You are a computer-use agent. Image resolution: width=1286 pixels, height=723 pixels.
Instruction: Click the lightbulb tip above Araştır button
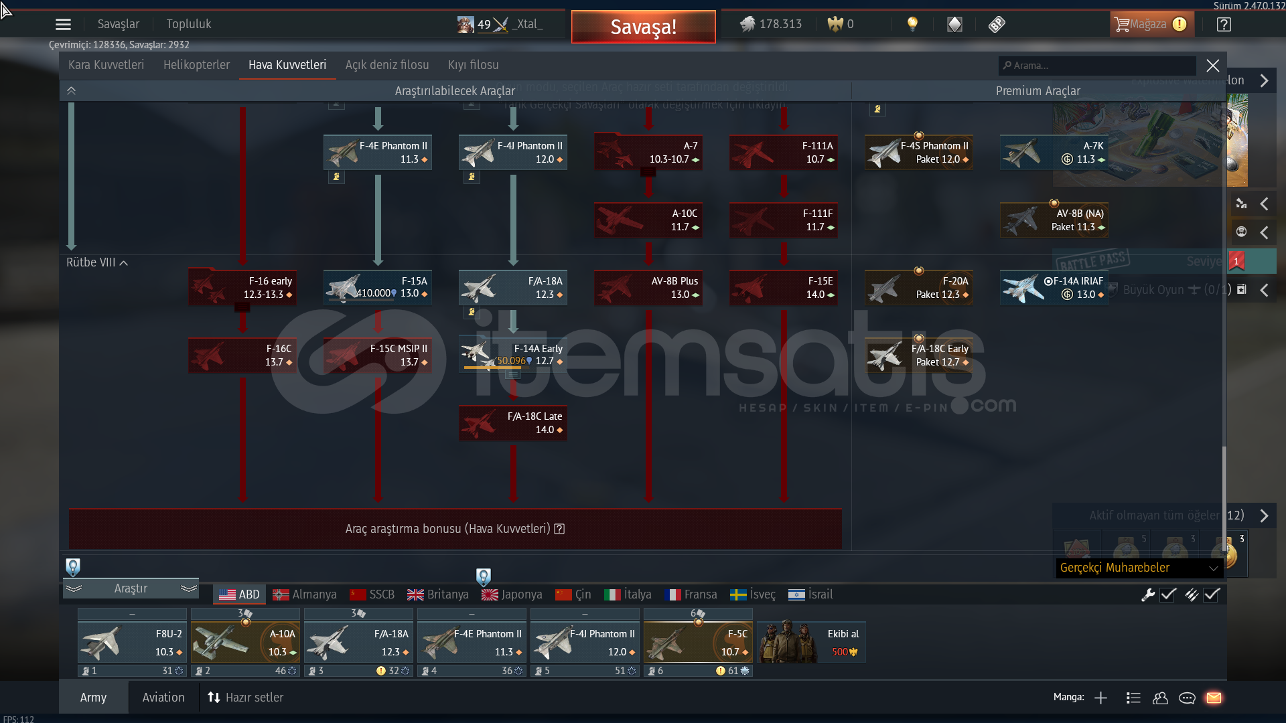[x=73, y=567]
